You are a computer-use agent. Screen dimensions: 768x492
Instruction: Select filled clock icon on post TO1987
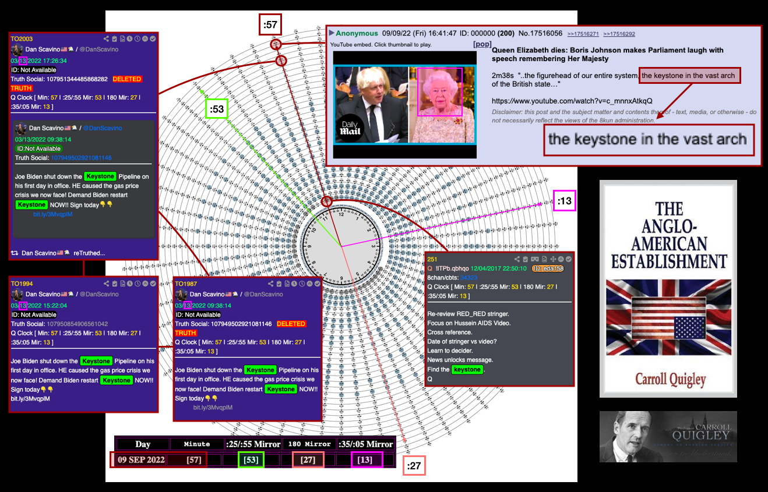pyautogui.click(x=294, y=284)
